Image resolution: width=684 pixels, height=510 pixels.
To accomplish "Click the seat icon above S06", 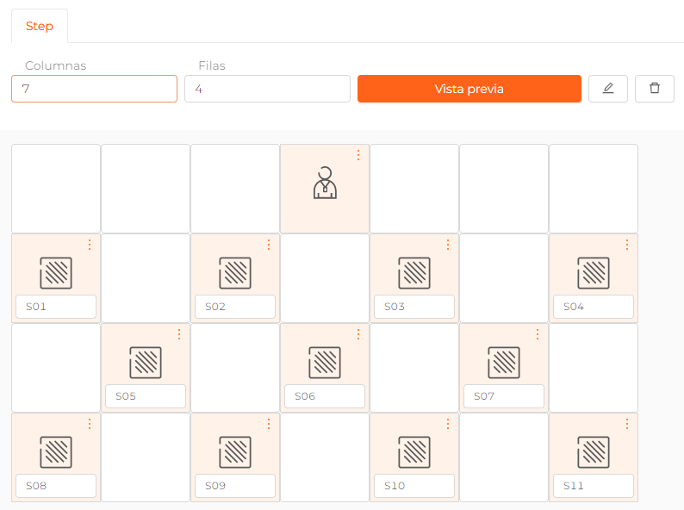I will coord(325,363).
